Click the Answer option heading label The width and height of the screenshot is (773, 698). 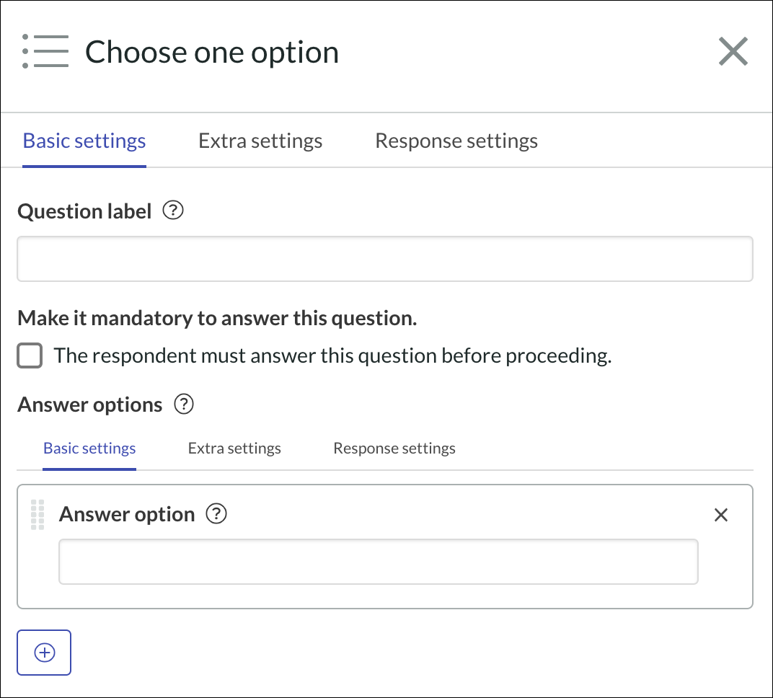[127, 513]
